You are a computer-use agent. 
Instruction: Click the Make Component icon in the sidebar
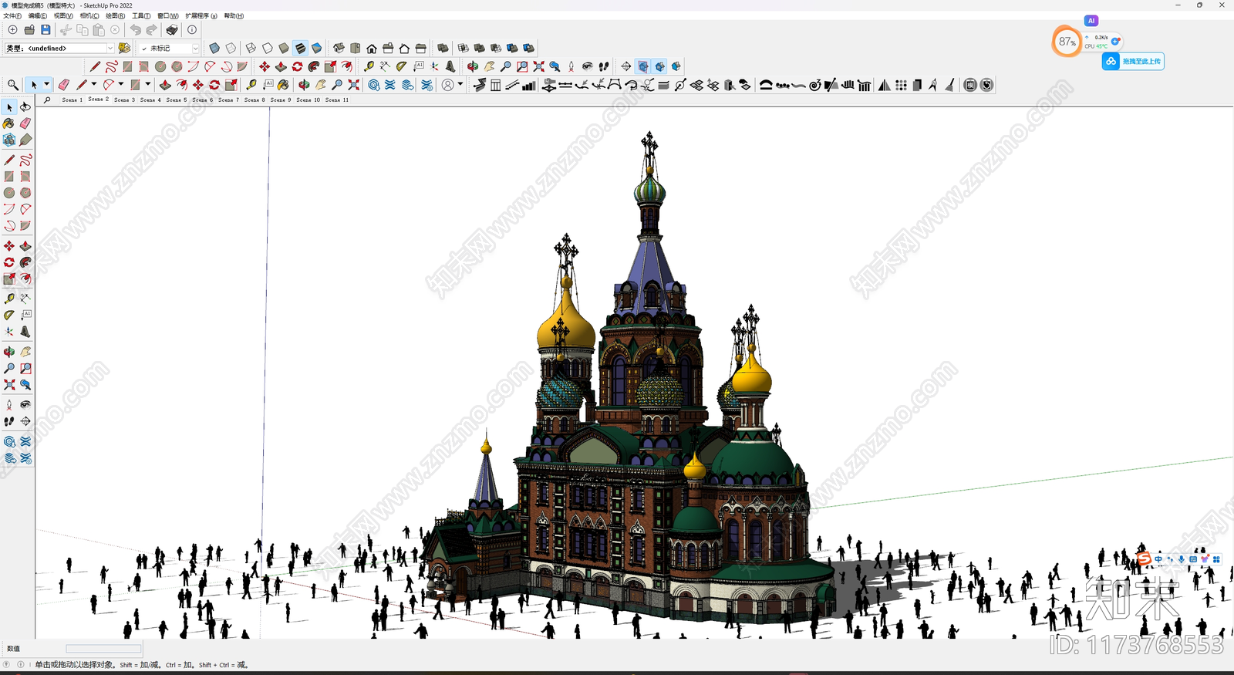click(x=9, y=140)
